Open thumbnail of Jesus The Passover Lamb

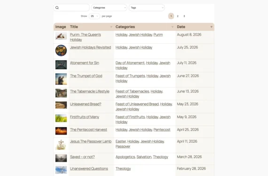coord(61,145)
